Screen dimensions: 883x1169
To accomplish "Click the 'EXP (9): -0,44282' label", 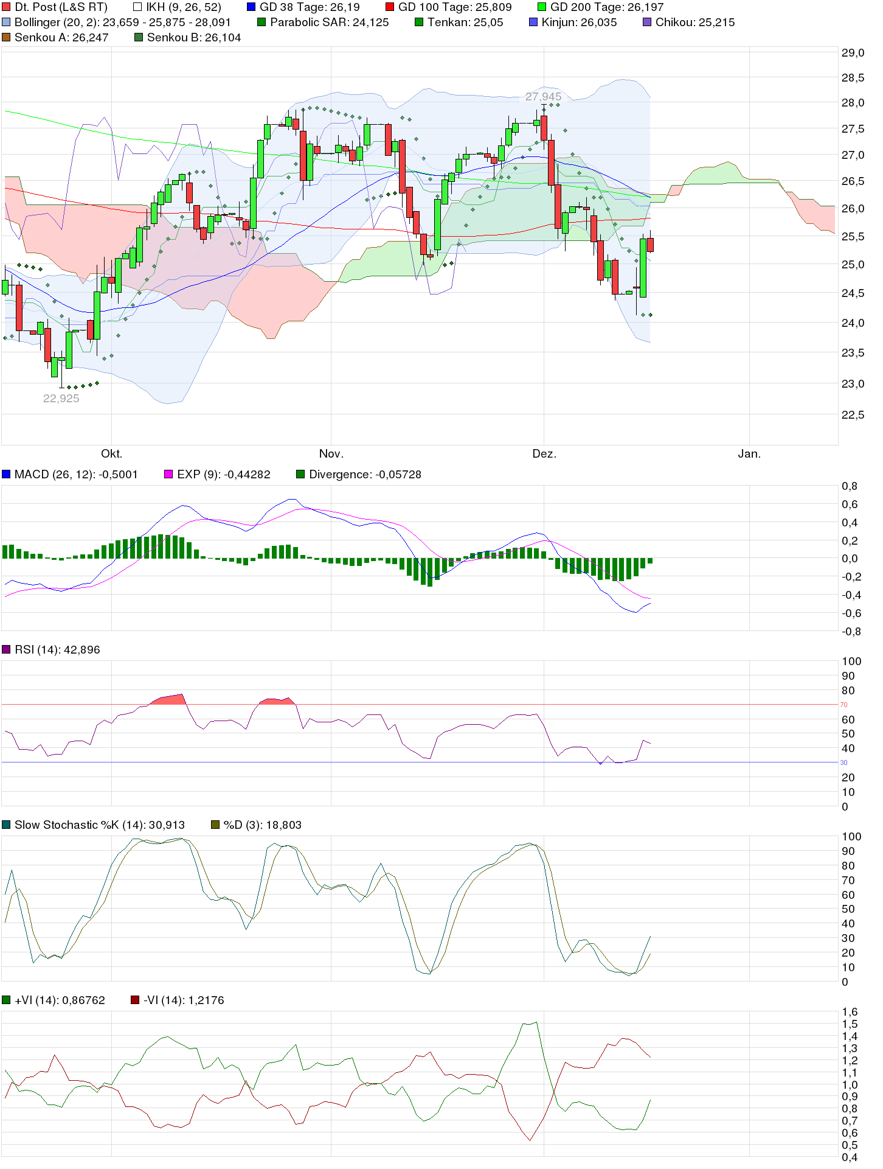I will pos(224,474).
